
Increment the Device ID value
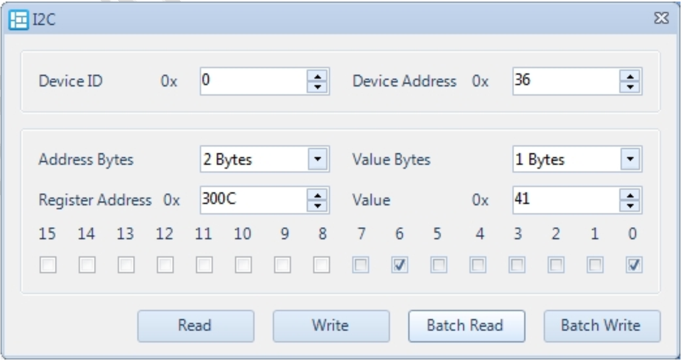pos(318,77)
